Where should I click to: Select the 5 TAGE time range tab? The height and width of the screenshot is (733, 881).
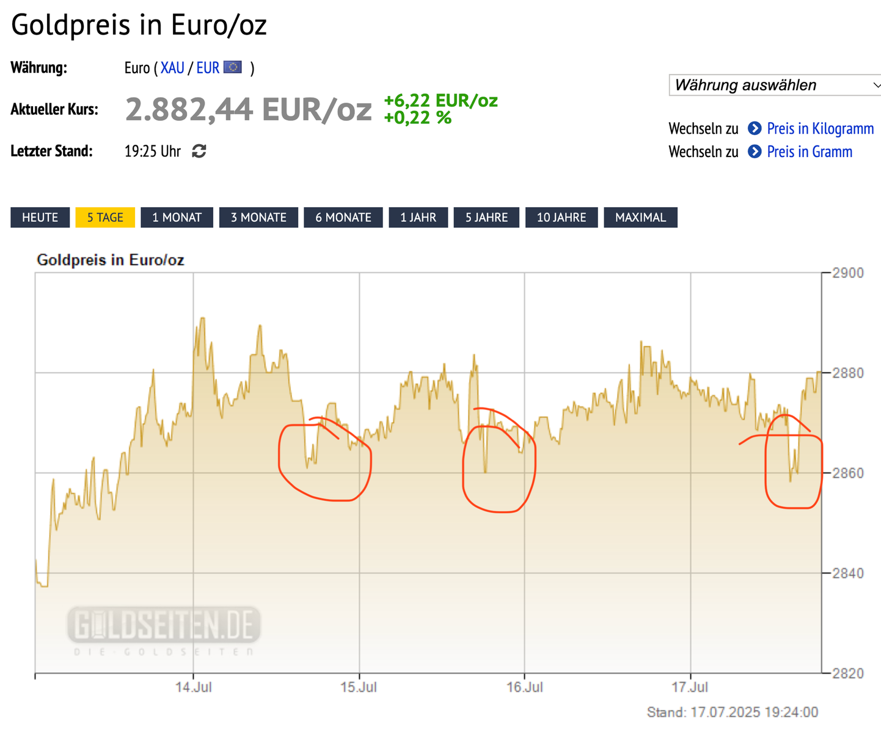[105, 217]
